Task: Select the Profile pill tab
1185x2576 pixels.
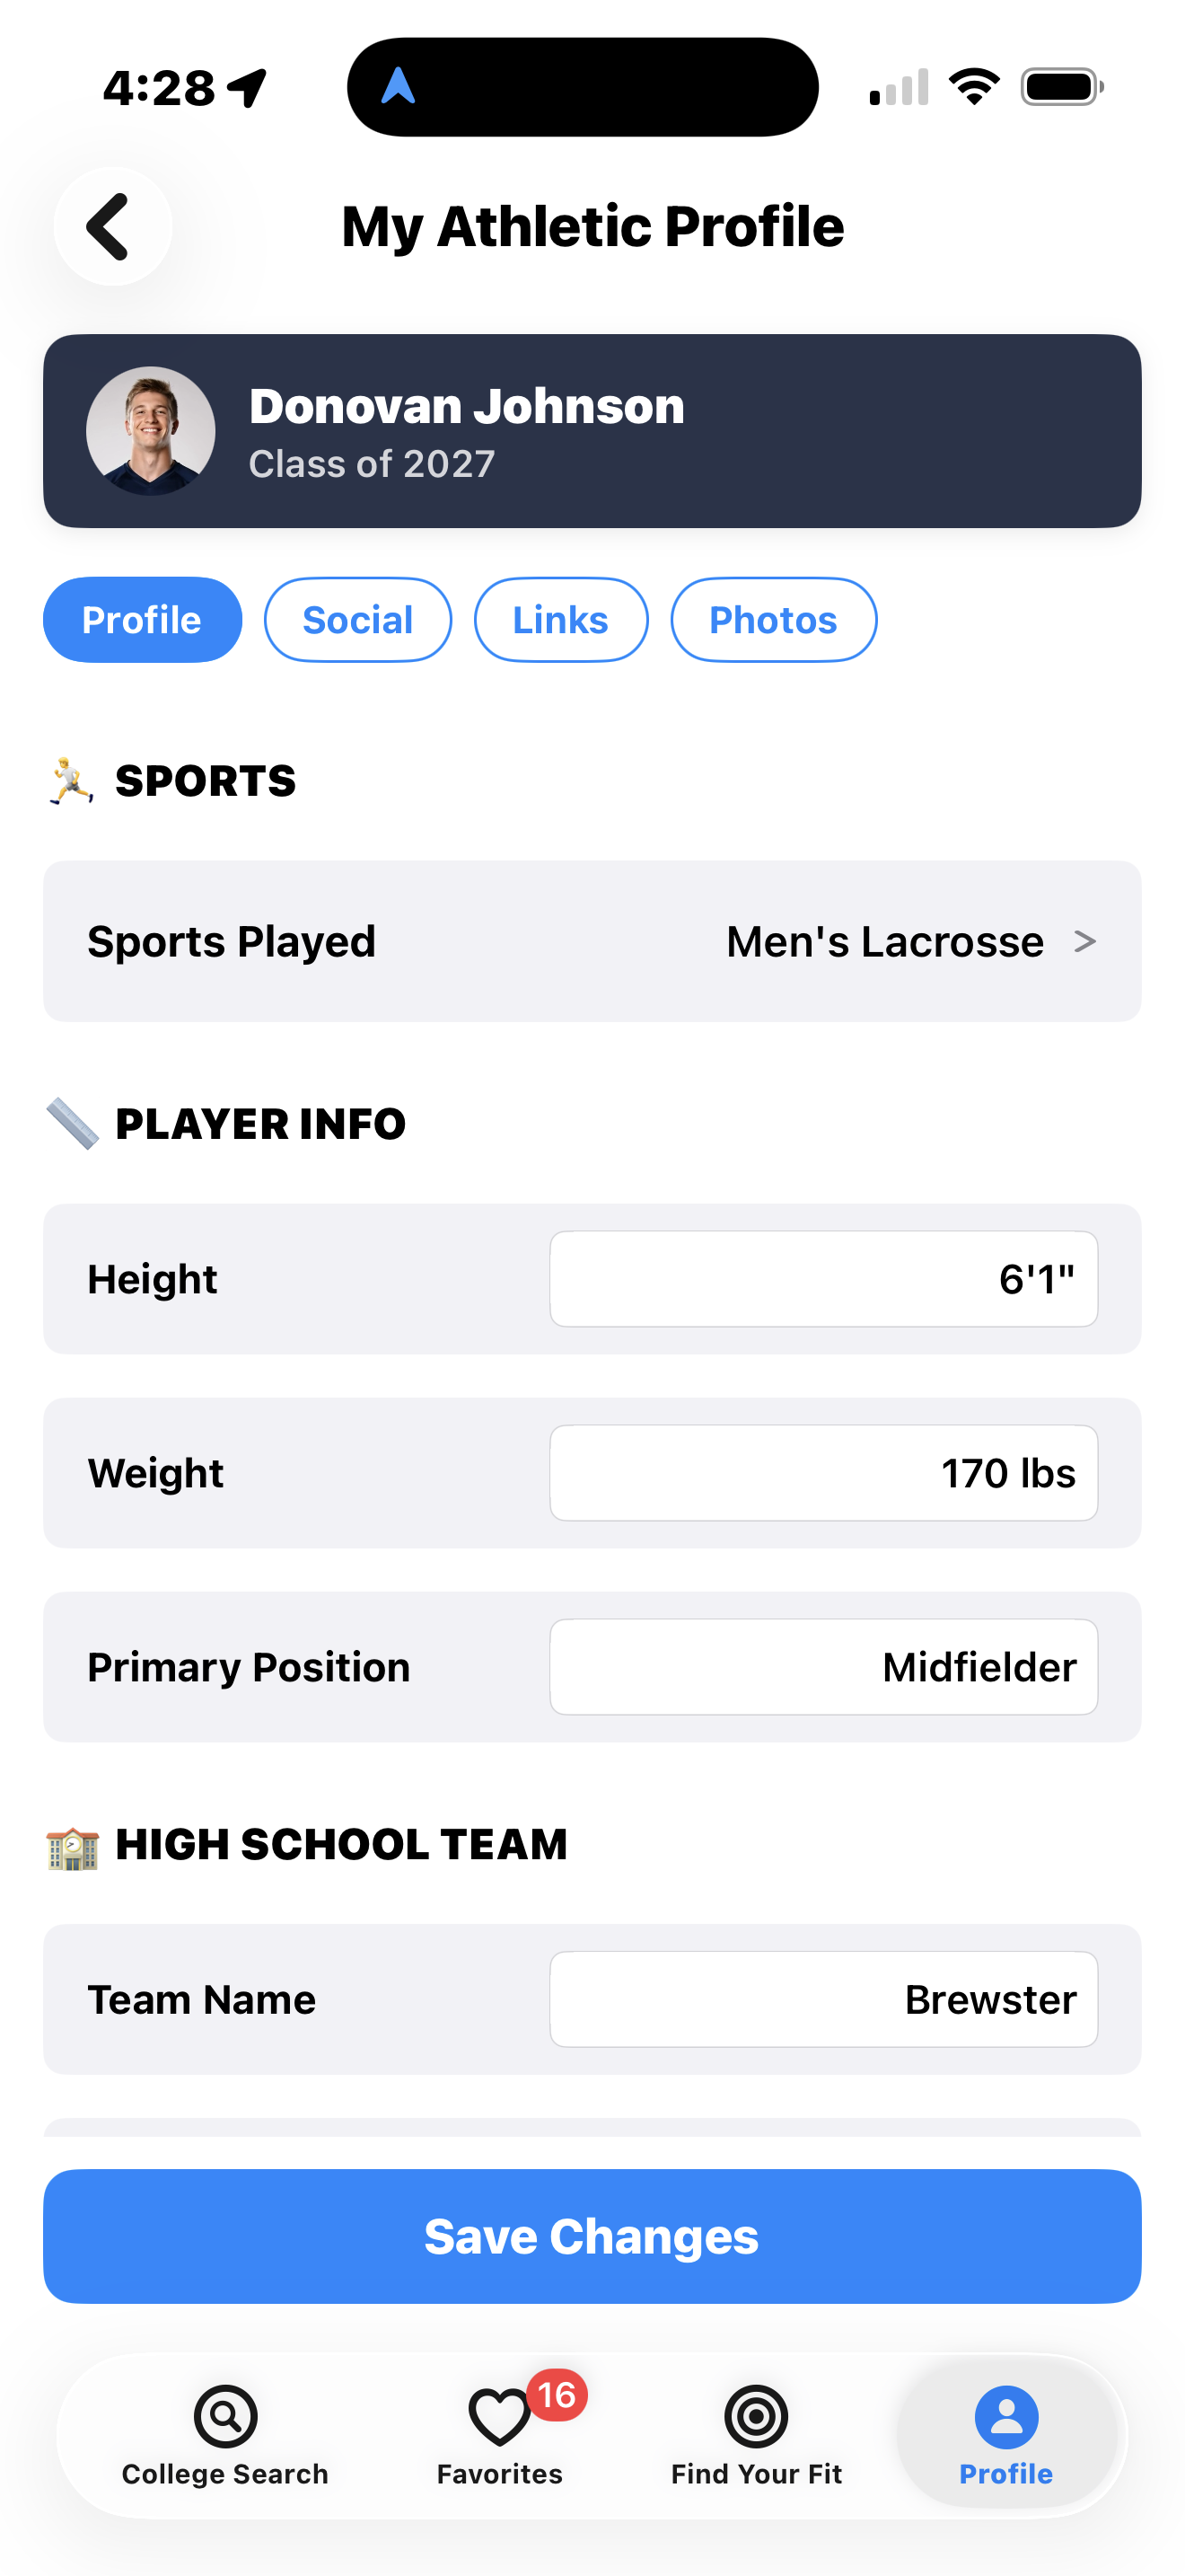Action: click(142, 620)
